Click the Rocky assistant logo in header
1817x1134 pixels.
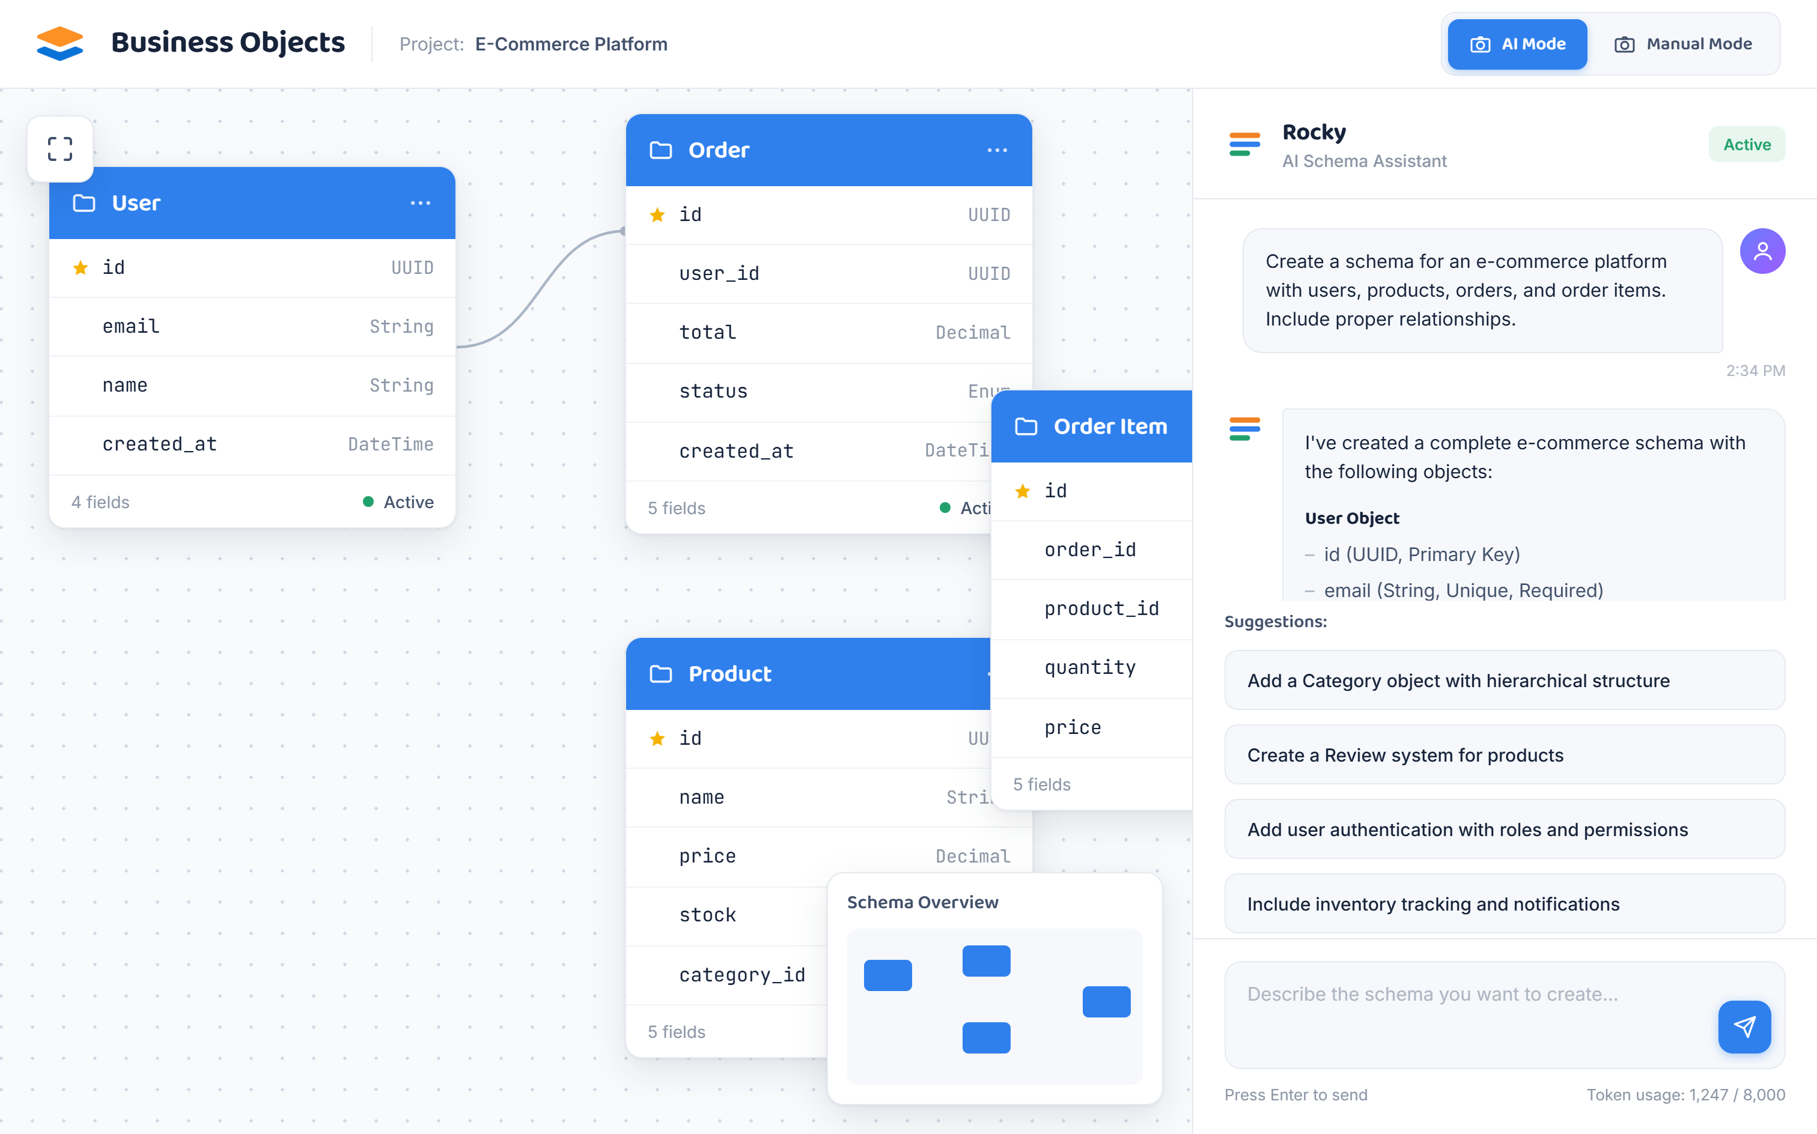pos(1244,143)
